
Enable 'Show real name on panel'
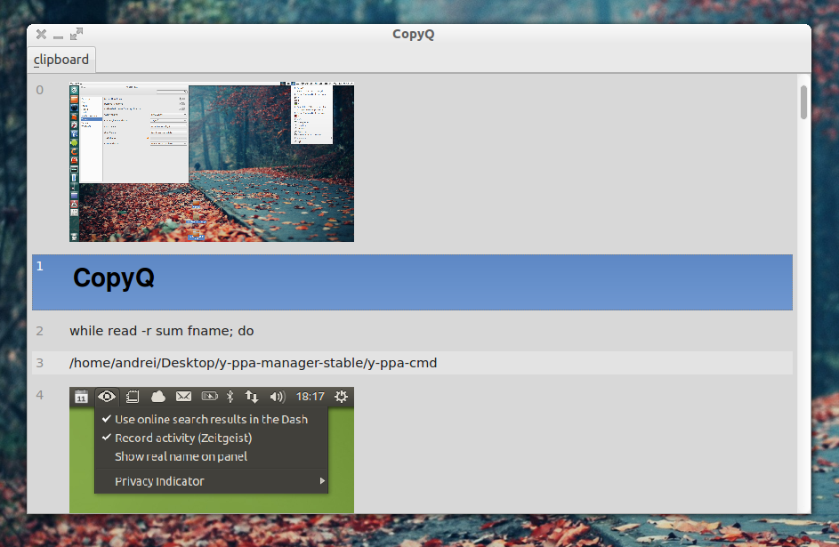181,456
